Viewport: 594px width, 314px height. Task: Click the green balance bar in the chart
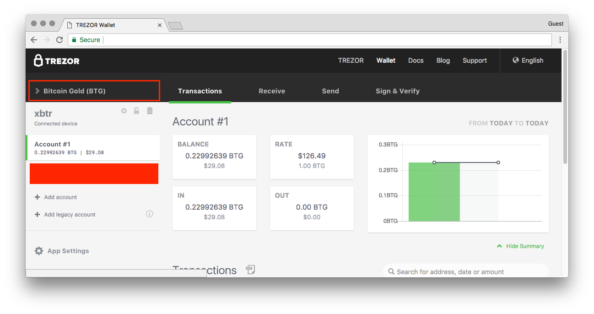[x=434, y=192]
